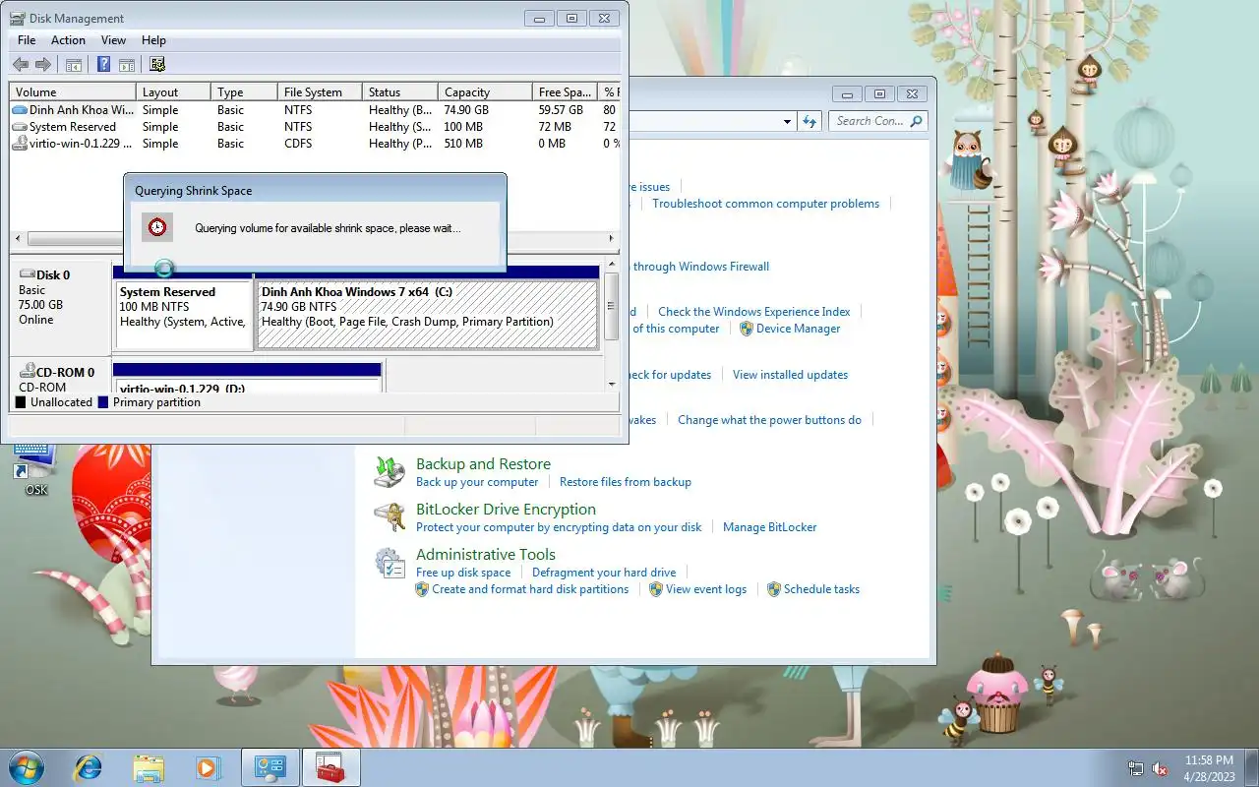The image size is (1259, 787).
Task: Toggle the Show/Hide Action Pane toolbar icon
Action: pos(127,65)
